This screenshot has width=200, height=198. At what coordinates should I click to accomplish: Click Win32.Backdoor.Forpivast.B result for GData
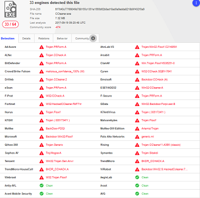pyautogui.click(x=158, y=104)
